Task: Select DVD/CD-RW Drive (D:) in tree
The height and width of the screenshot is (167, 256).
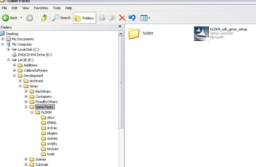Action: (x=35, y=55)
